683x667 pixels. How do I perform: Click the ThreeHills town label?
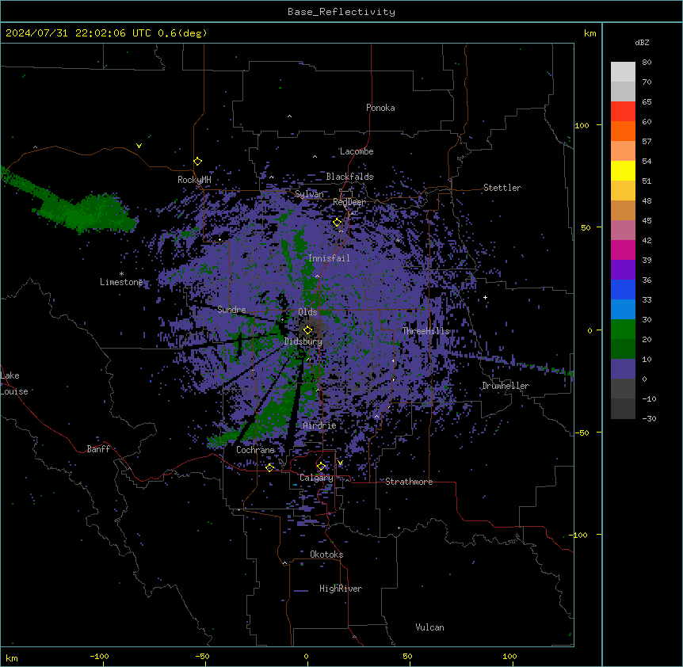coord(425,331)
